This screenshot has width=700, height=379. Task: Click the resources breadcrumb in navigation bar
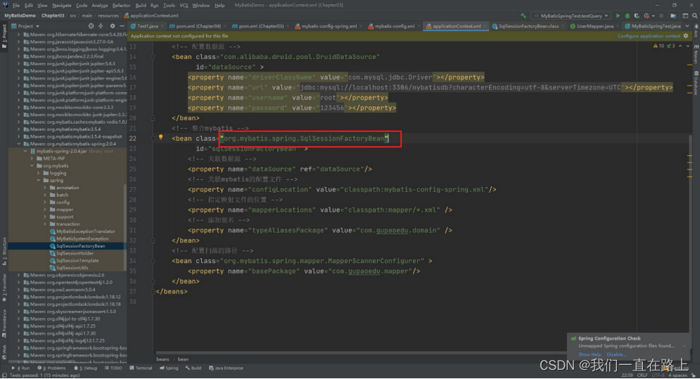[108, 15]
